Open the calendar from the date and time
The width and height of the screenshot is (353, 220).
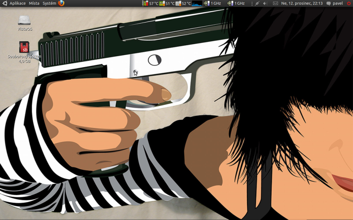(302, 3)
